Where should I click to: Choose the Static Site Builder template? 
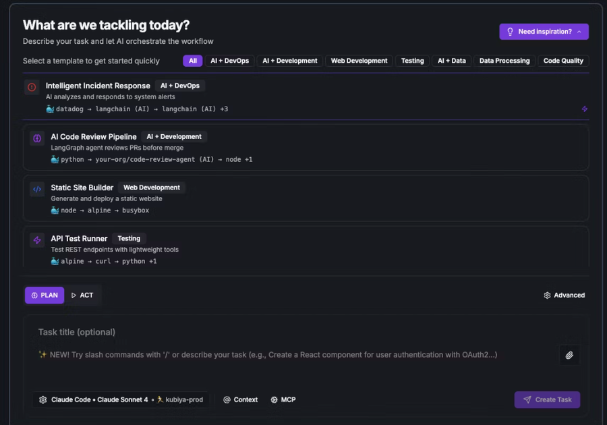click(x=306, y=198)
